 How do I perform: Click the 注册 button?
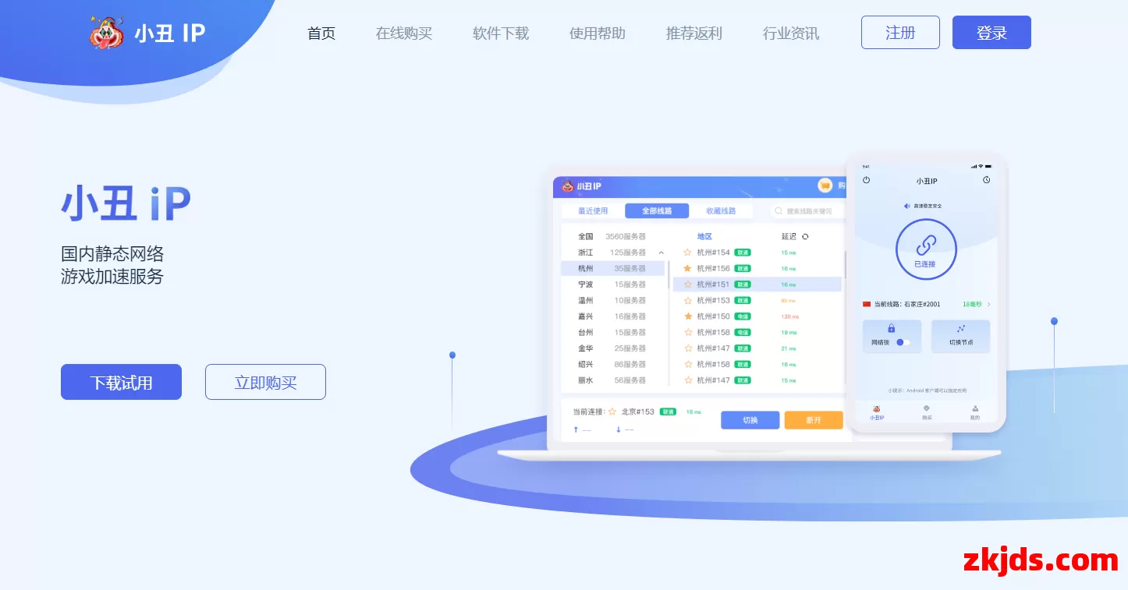point(900,33)
